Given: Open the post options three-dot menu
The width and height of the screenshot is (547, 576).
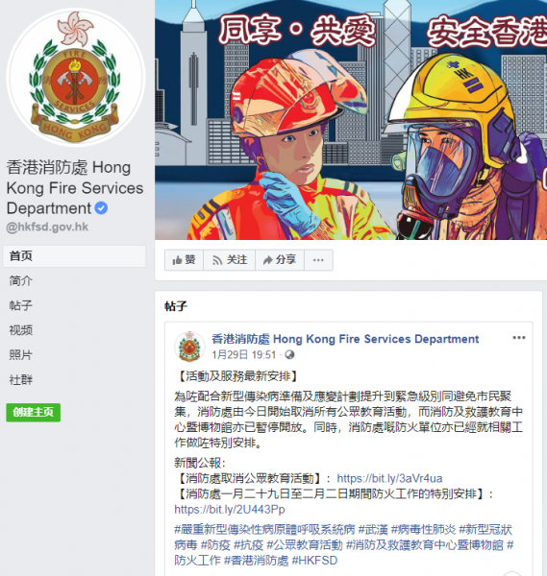Looking at the screenshot, I should 519,338.
